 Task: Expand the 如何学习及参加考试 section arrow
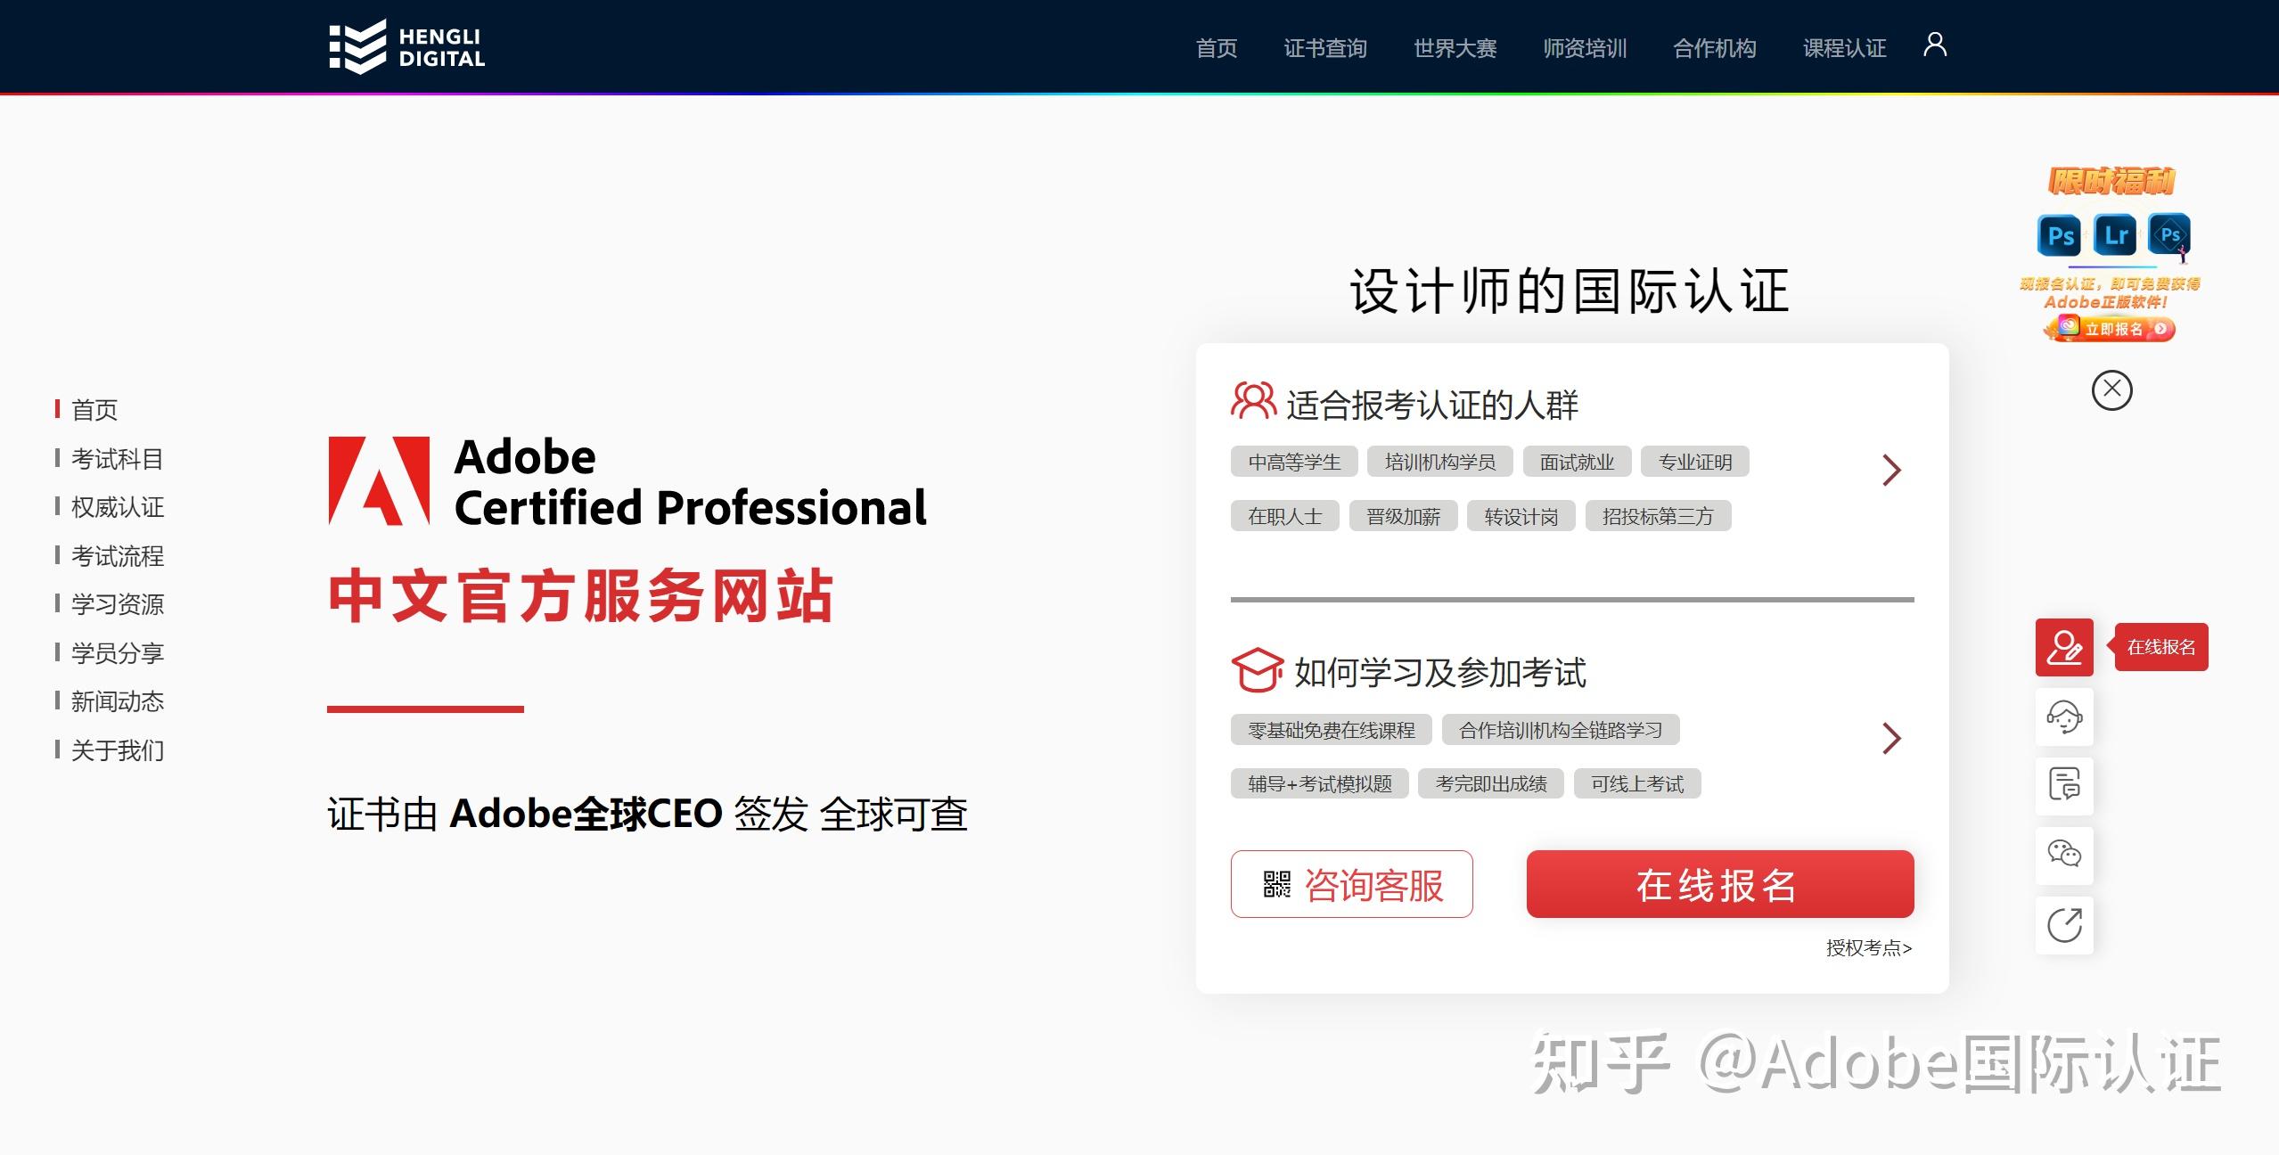[1890, 738]
